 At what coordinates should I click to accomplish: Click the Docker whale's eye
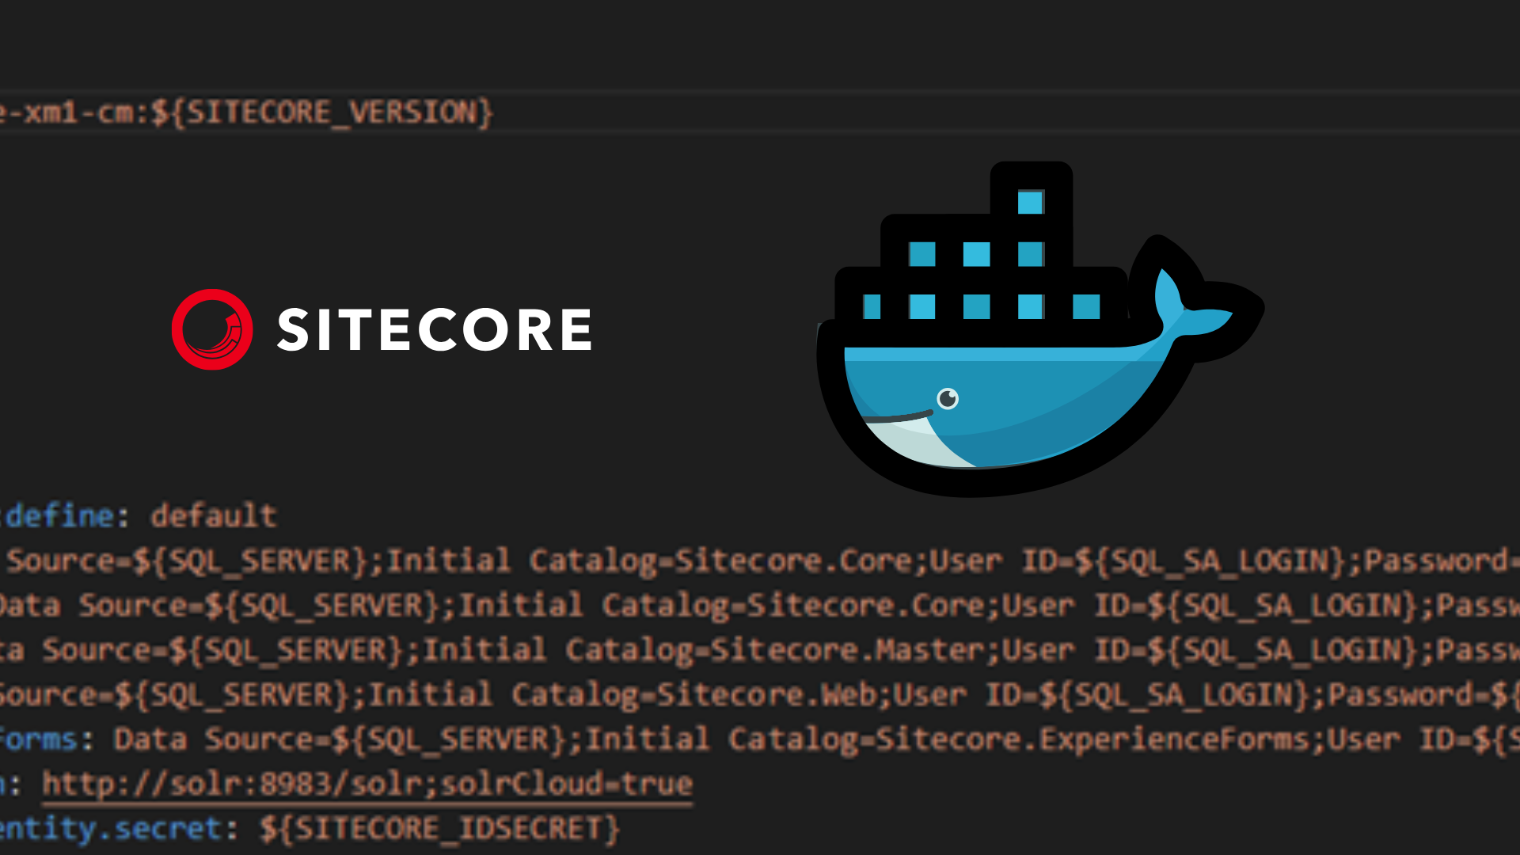click(x=947, y=398)
